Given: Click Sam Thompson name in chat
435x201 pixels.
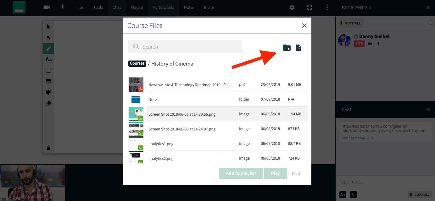Looking at the screenshot, I should (x=353, y=138).
